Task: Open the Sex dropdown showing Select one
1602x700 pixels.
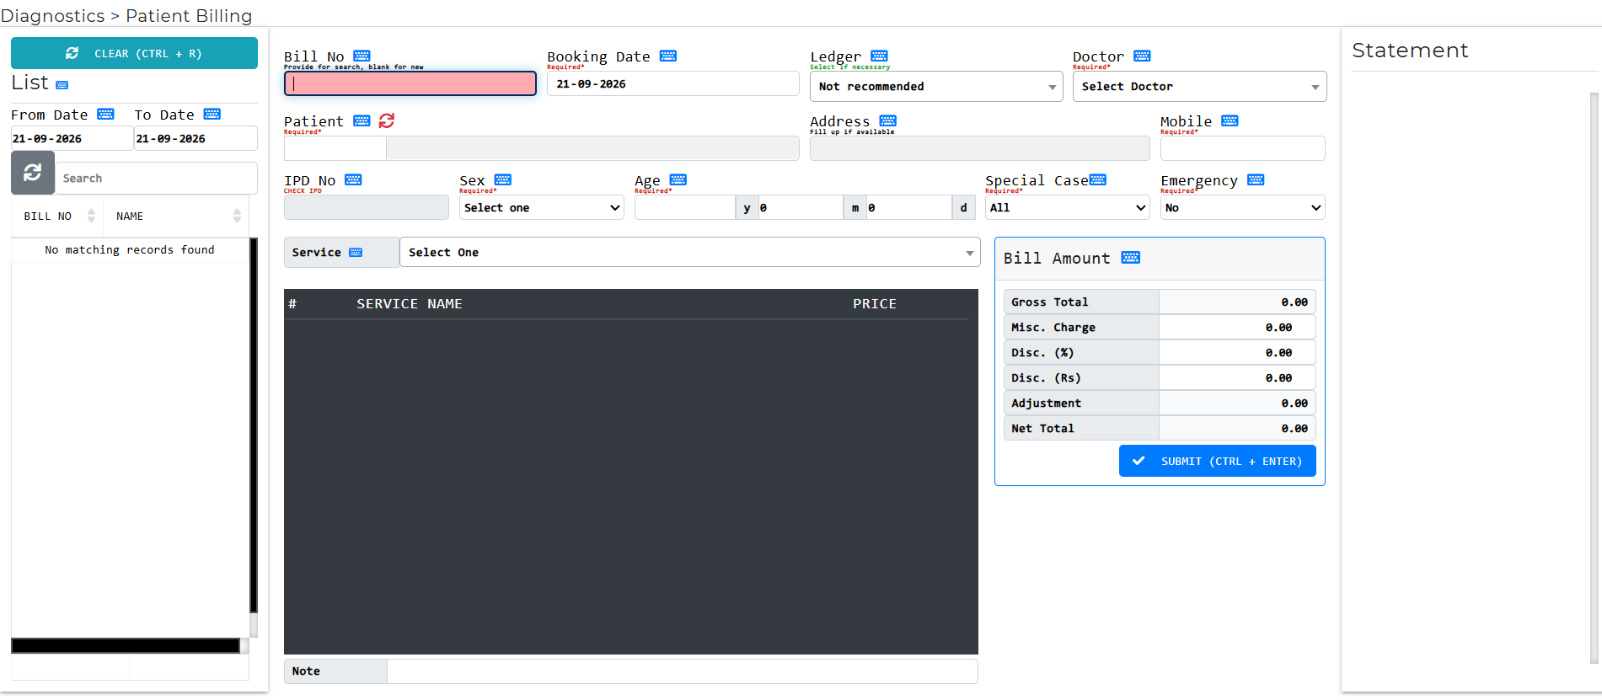Action: (x=542, y=208)
